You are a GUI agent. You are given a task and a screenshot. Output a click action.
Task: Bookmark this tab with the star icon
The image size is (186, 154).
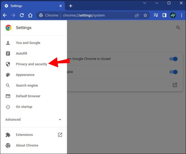[x=145, y=15]
